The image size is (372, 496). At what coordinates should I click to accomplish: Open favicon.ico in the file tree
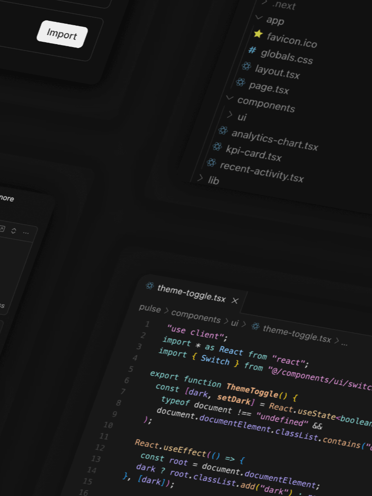click(x=291, y=40)
